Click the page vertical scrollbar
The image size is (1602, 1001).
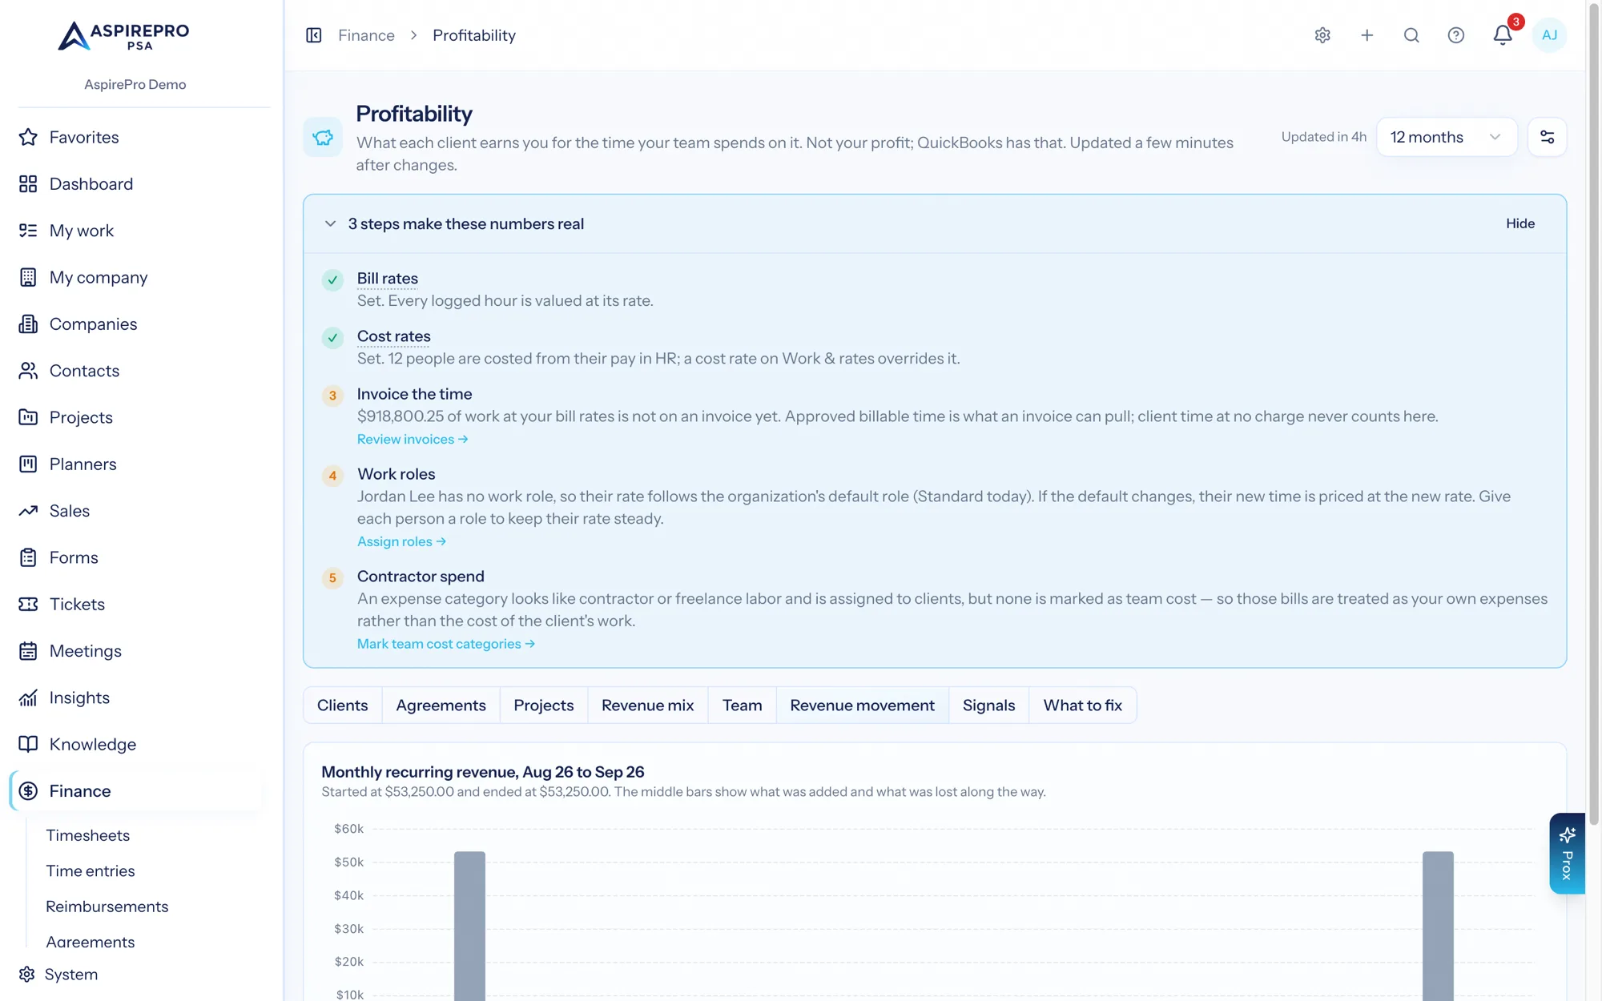(1594, 412)
